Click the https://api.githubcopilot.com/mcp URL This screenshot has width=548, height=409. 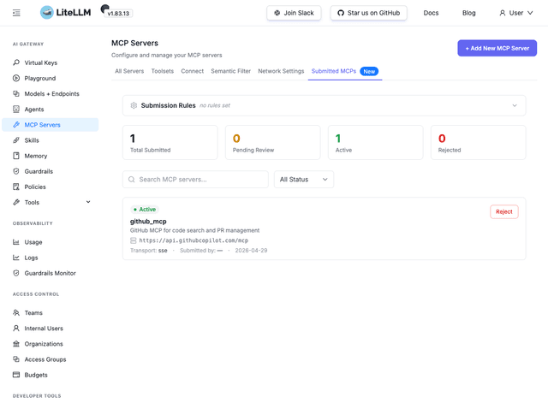click(194, 240)
